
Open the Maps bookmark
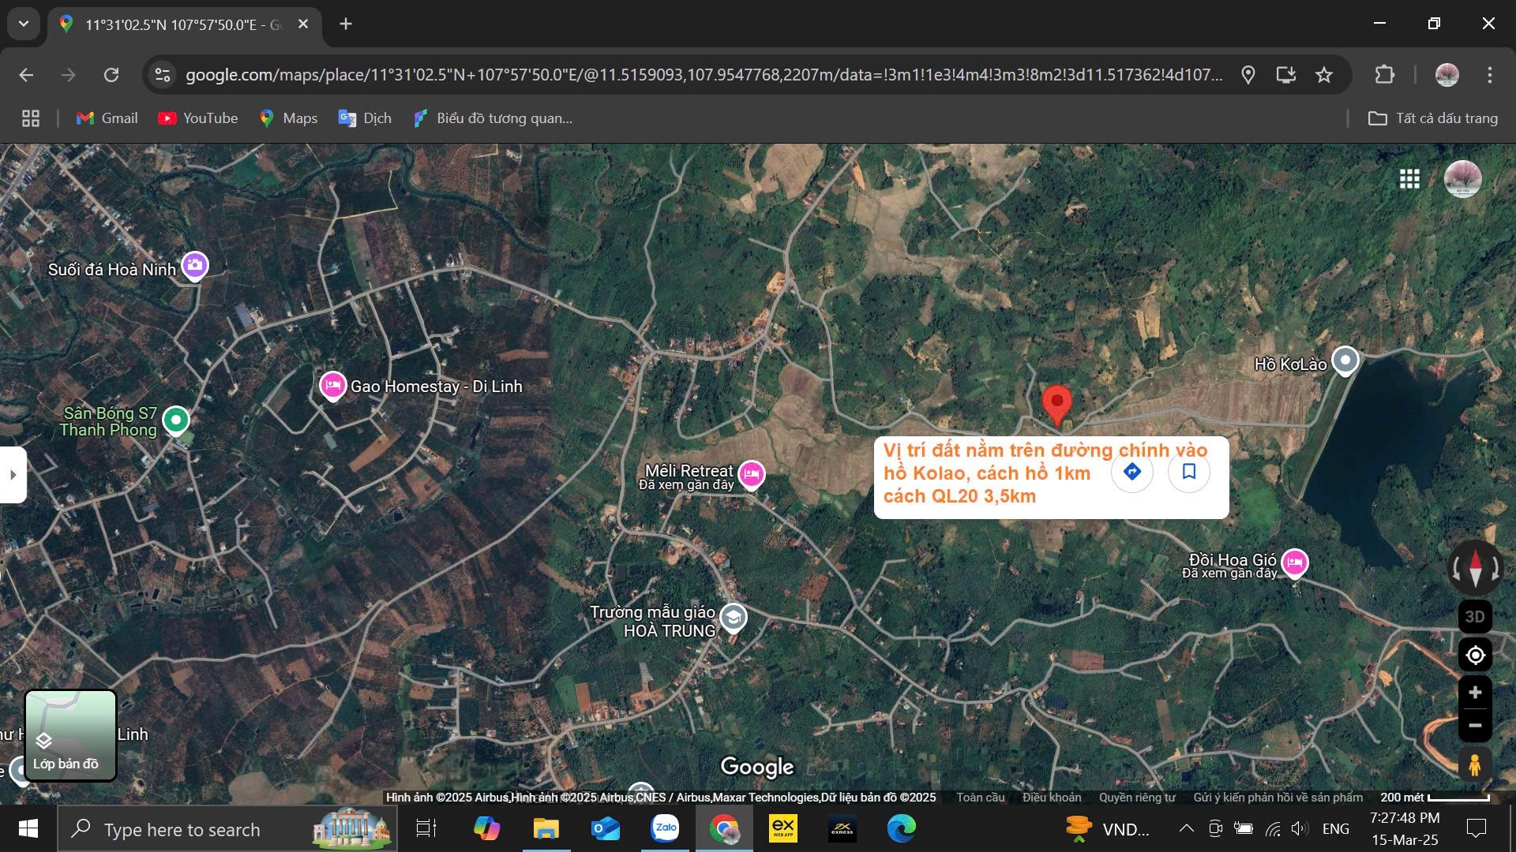click(x=288, y=118)
